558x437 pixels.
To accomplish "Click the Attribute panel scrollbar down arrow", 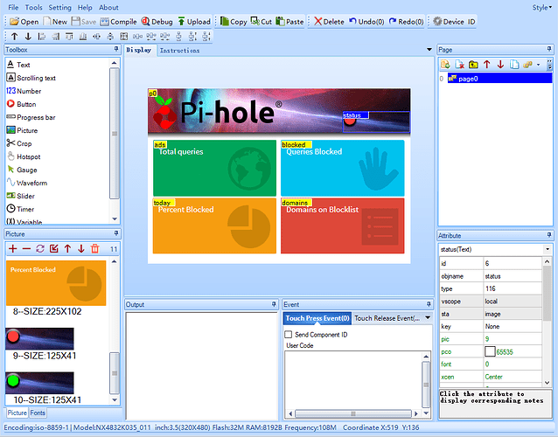I will tap(547, 383).
